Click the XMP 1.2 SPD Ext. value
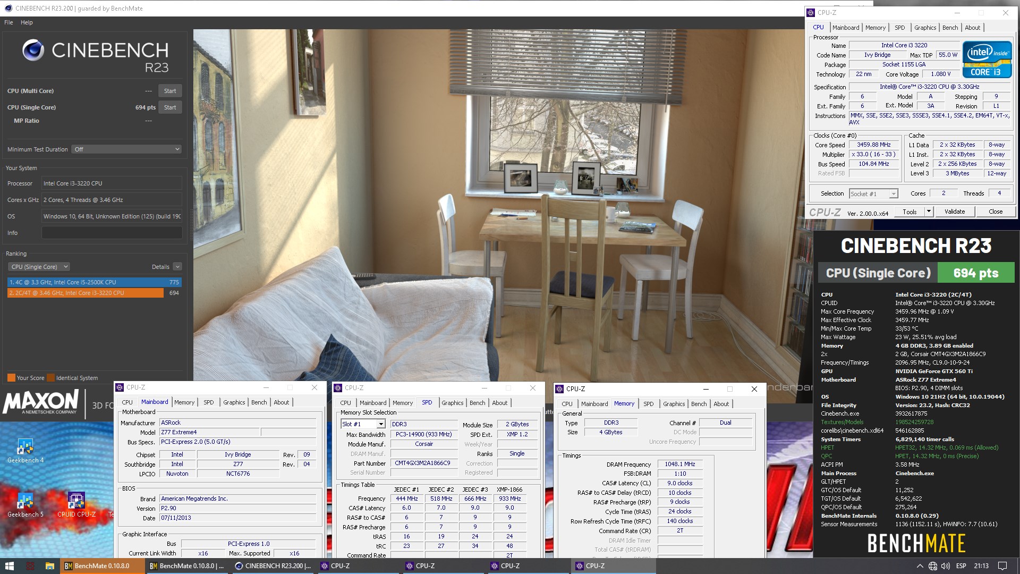Image resolution: width=1020 pixels, height=574 pixels. tap(517, 434)
